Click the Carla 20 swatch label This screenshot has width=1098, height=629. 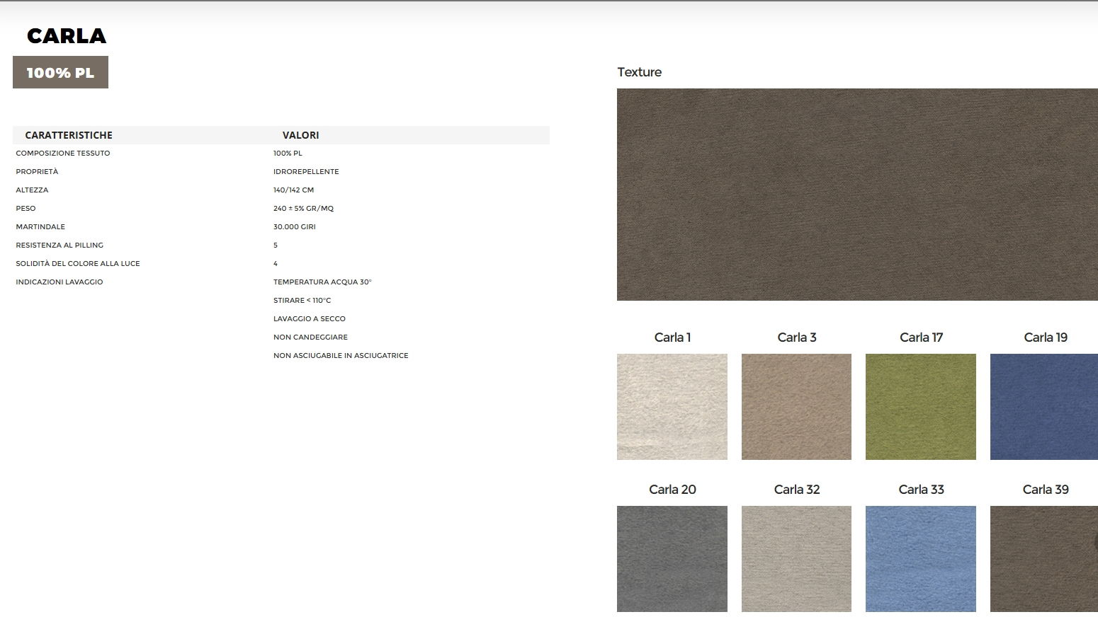click(672, 490)
